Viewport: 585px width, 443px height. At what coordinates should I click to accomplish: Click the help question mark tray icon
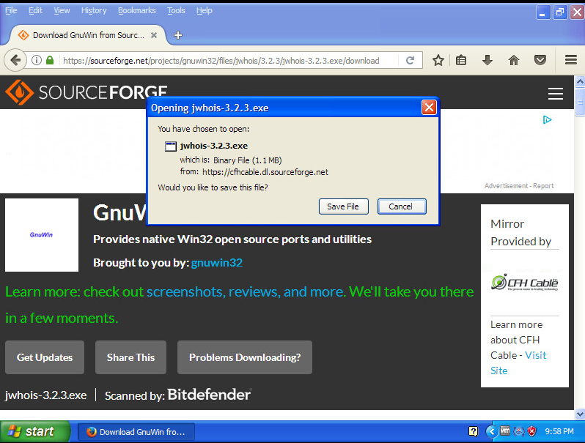[473, 431]
